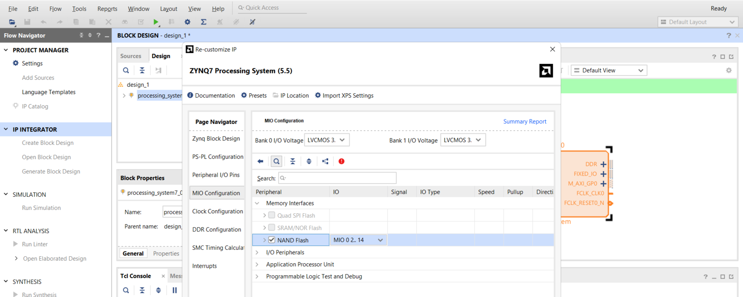743x297 pixels.
Task: Click collapse all icon in MIO toolbar
Action: point(292,161)
